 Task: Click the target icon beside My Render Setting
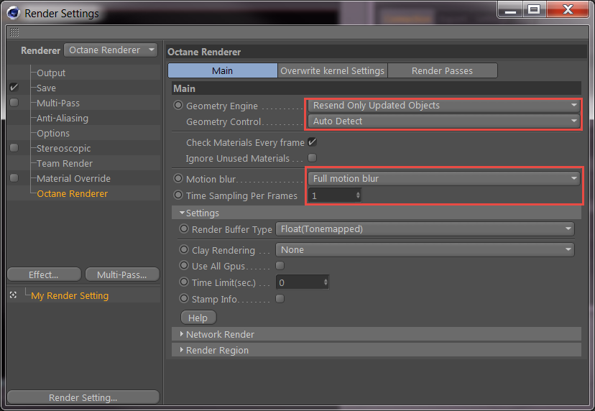point(13,295)
